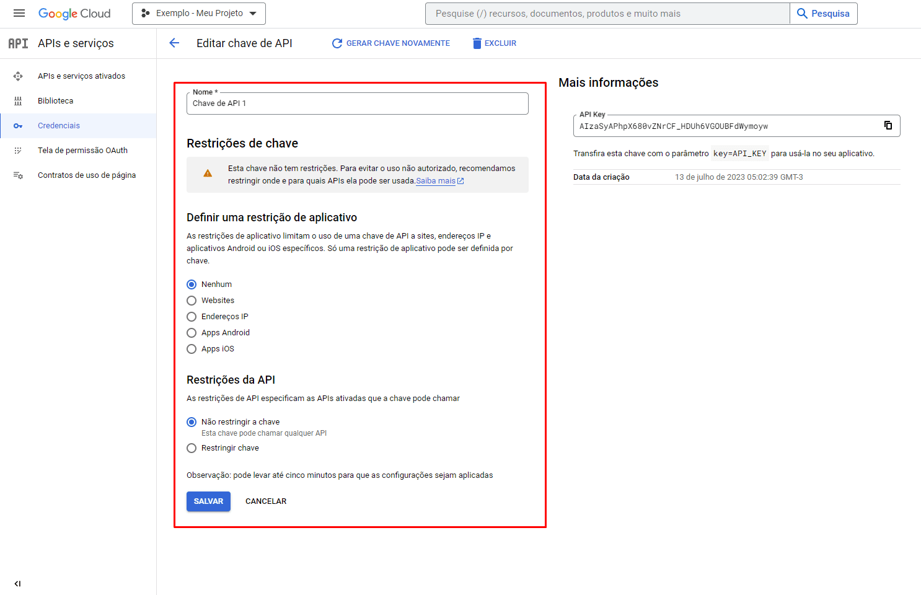Open the project selector dropdown
This screenshot has width=921, height=595.
tap(198, 14)
